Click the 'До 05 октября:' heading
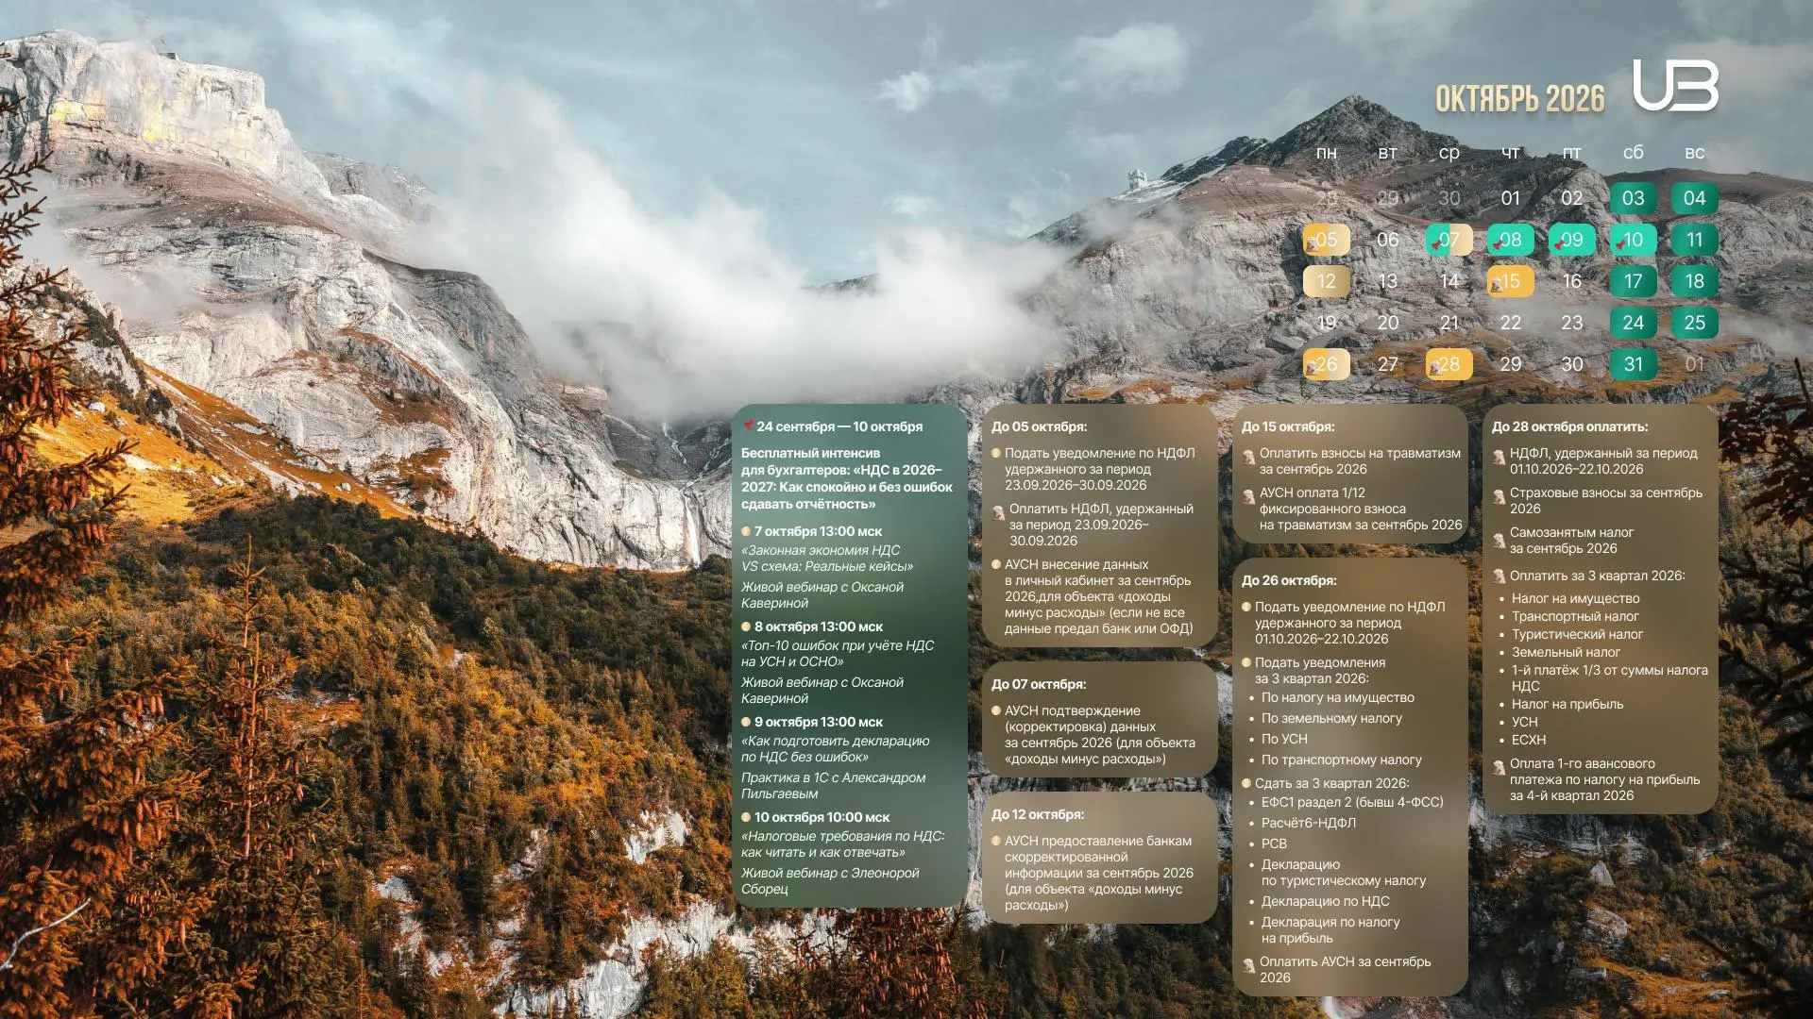Viewport: 1813px width, 1019px height. (x=1039, y=426)
